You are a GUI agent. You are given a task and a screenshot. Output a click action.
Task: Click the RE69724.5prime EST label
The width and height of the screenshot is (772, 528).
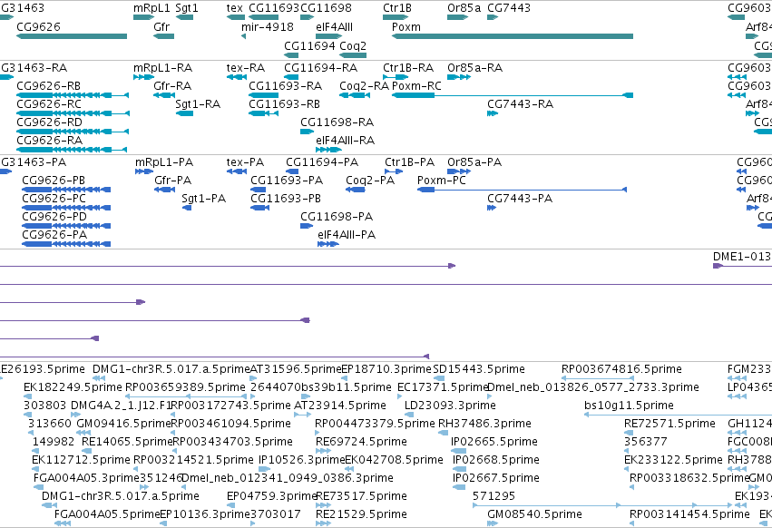pyautogui.click(x=361, y=442)
